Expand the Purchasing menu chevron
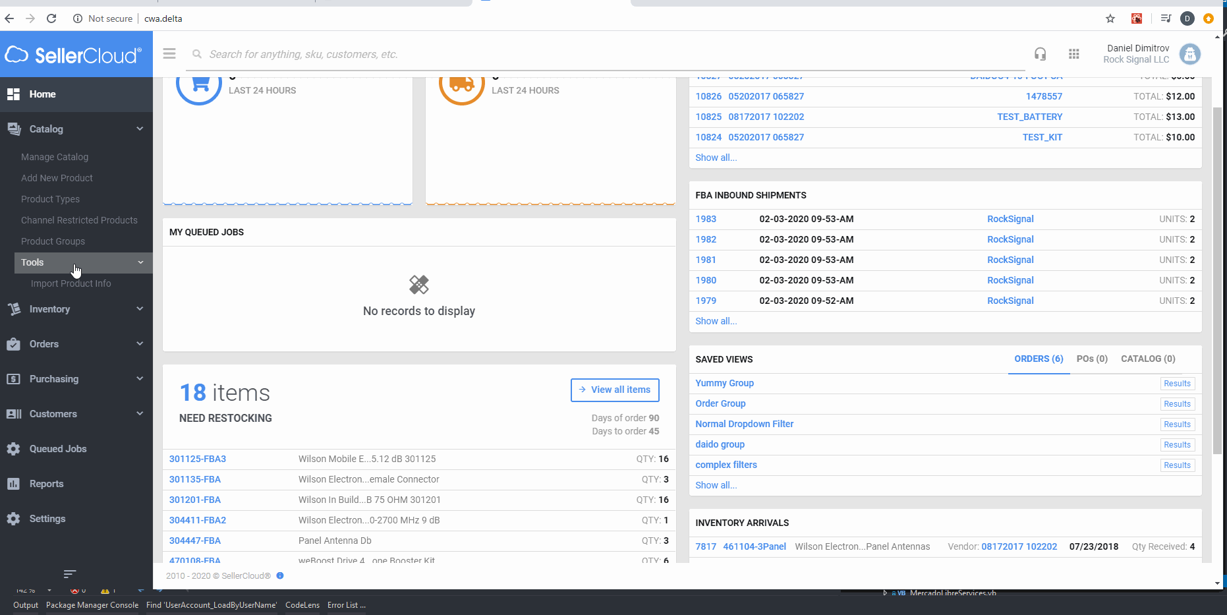 [140, 378]
